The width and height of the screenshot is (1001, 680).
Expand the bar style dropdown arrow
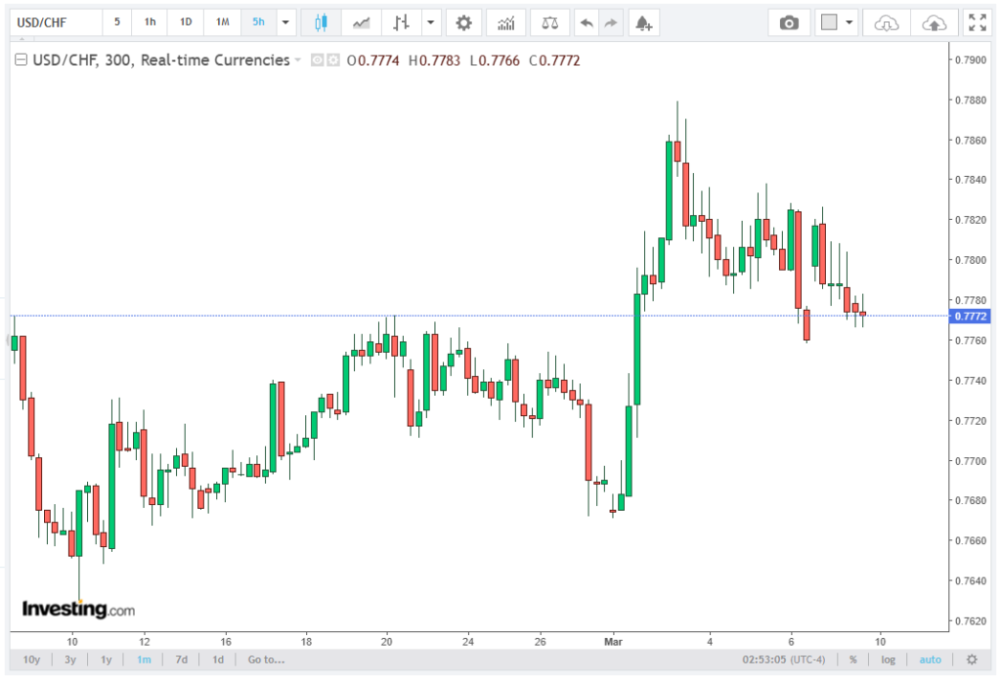coord(429,22)
